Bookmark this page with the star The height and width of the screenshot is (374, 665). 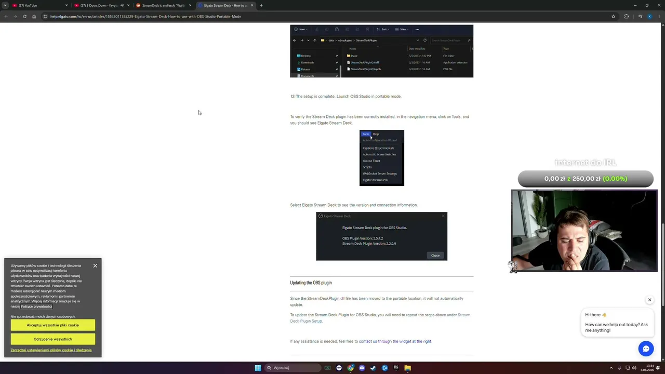[613, 16]
